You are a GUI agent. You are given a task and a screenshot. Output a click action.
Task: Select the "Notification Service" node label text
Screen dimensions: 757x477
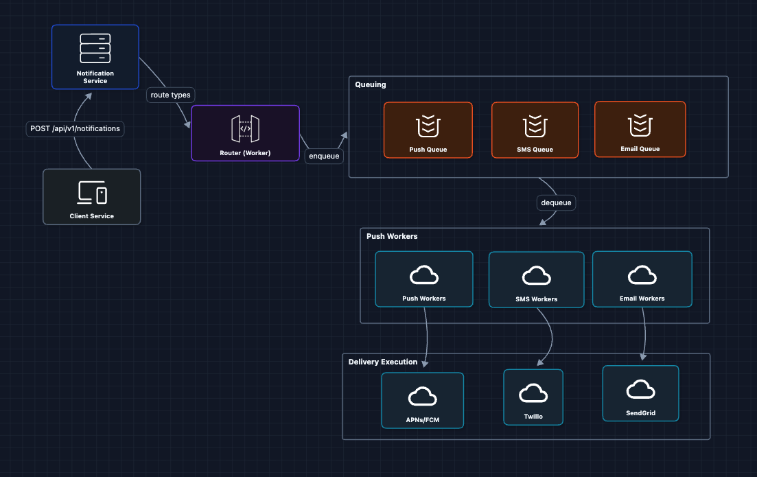click(x=95, y=77)
